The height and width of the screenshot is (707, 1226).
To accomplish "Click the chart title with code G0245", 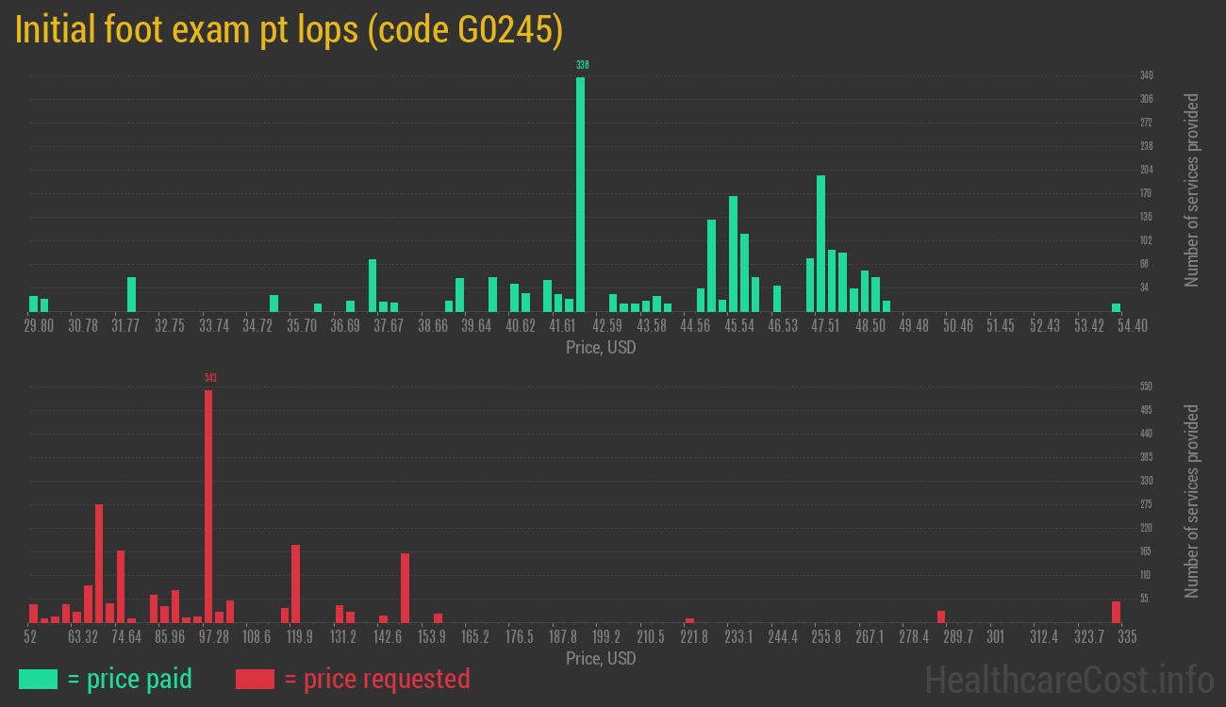I will click(x=290, y=30).
